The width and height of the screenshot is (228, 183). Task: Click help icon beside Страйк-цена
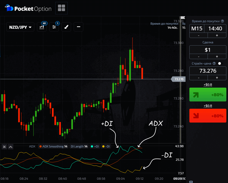(x=214, y=63)
